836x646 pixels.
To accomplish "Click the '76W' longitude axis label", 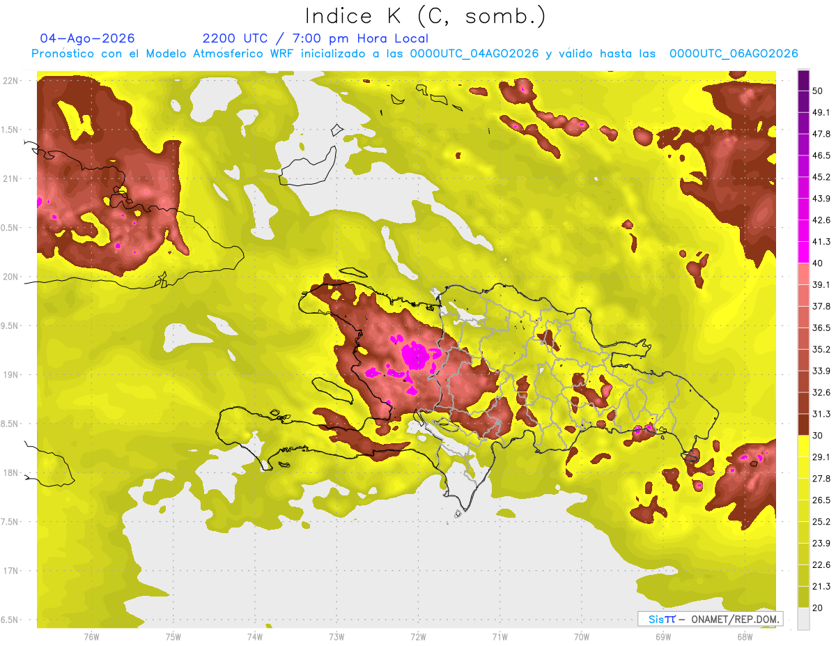I will click(x=91, y=636).
